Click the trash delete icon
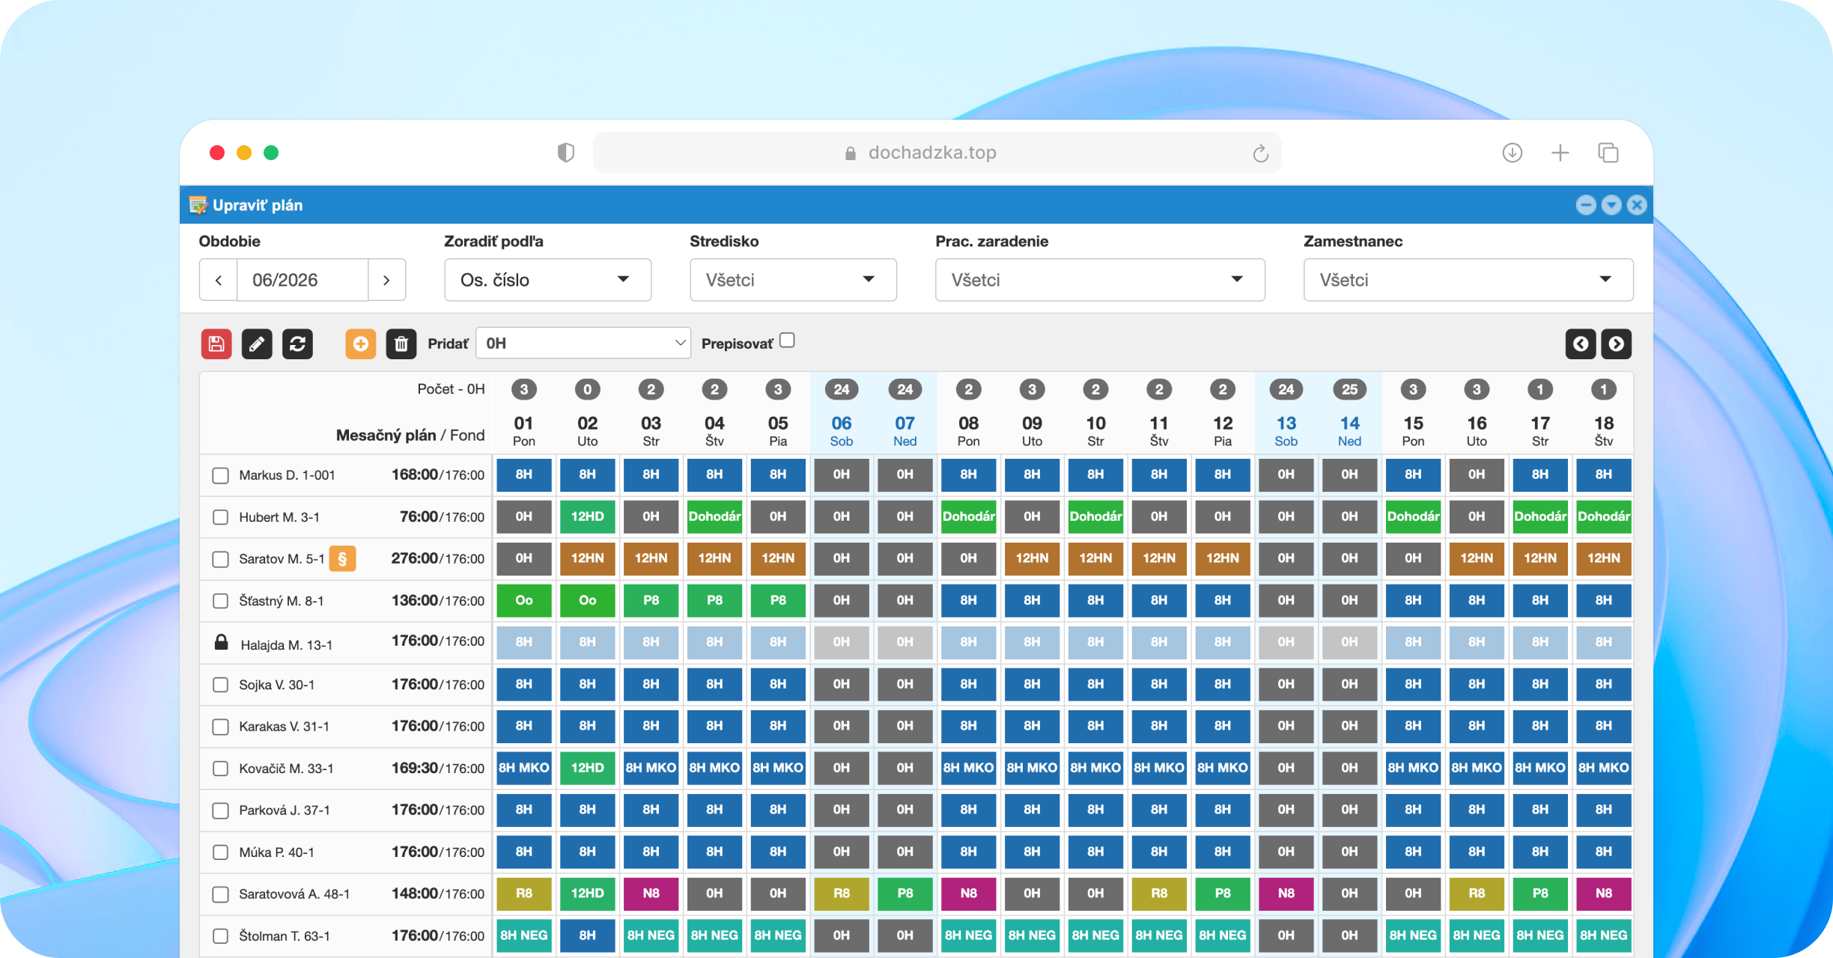 [401, 344]
